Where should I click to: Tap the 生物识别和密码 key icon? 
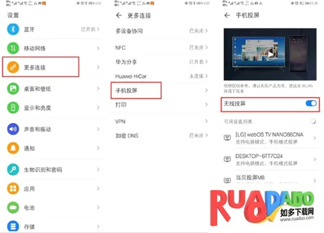pos(13,170)
